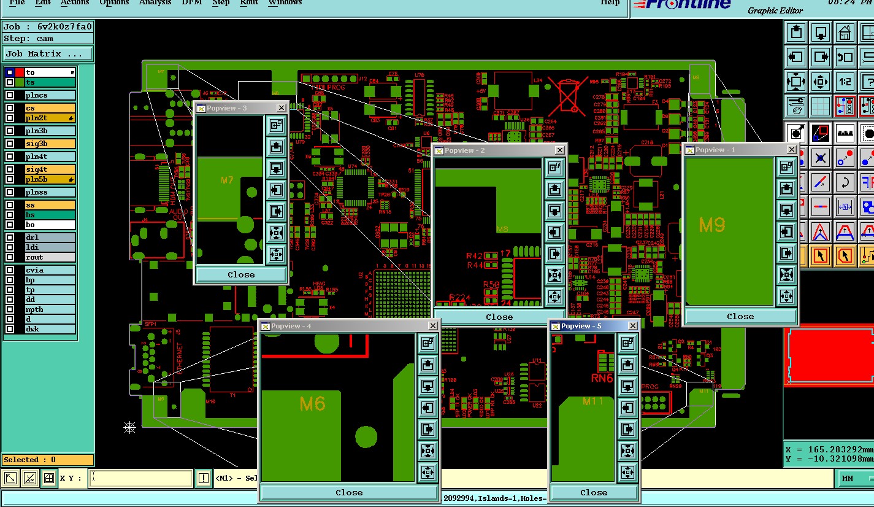Image resolution: width=874 pixels, height=507 pixels.
Task: Toggle the checkbox for layer rout
Action: (10, 257)
